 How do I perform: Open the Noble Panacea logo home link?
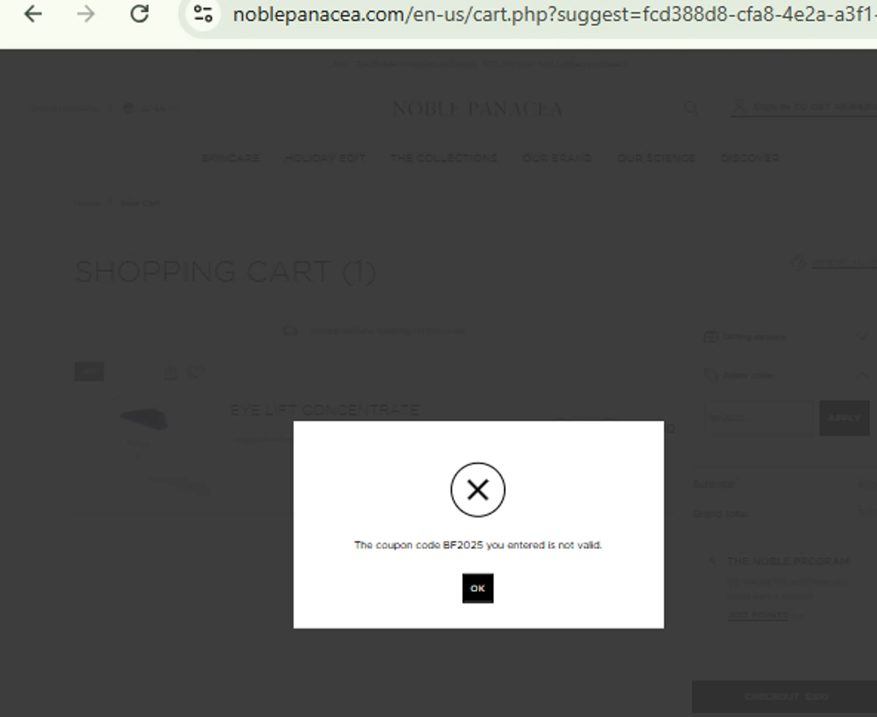[x=478, y=109]
